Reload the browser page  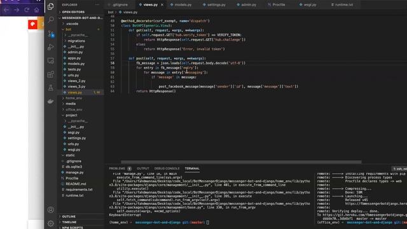click(x=27, y=10)
